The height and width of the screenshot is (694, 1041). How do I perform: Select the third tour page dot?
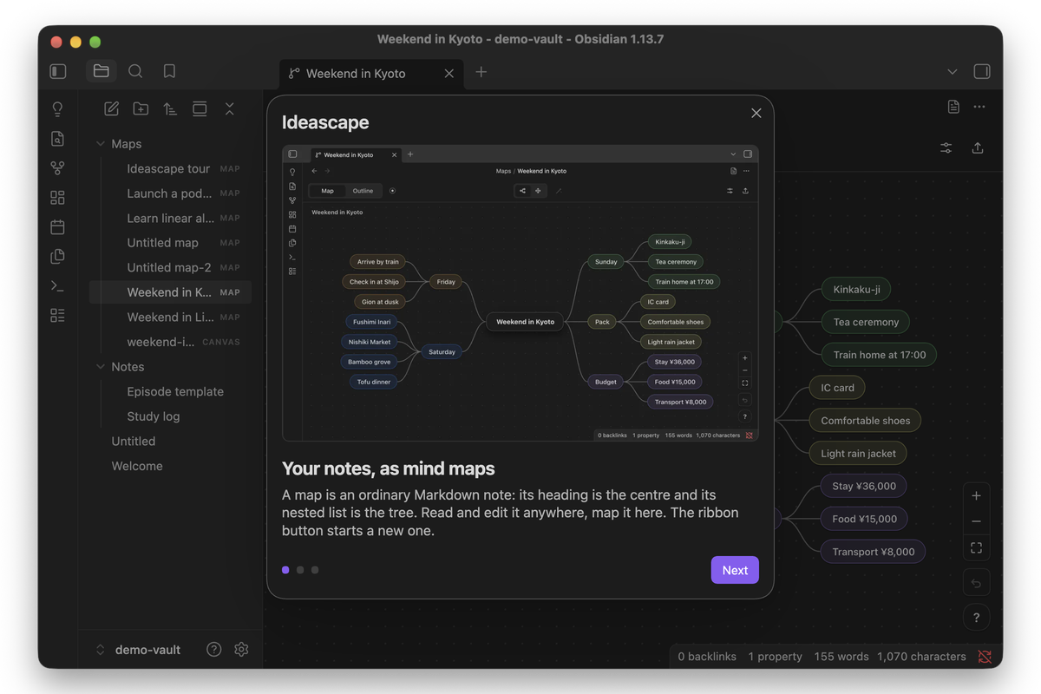coord(315,570)
